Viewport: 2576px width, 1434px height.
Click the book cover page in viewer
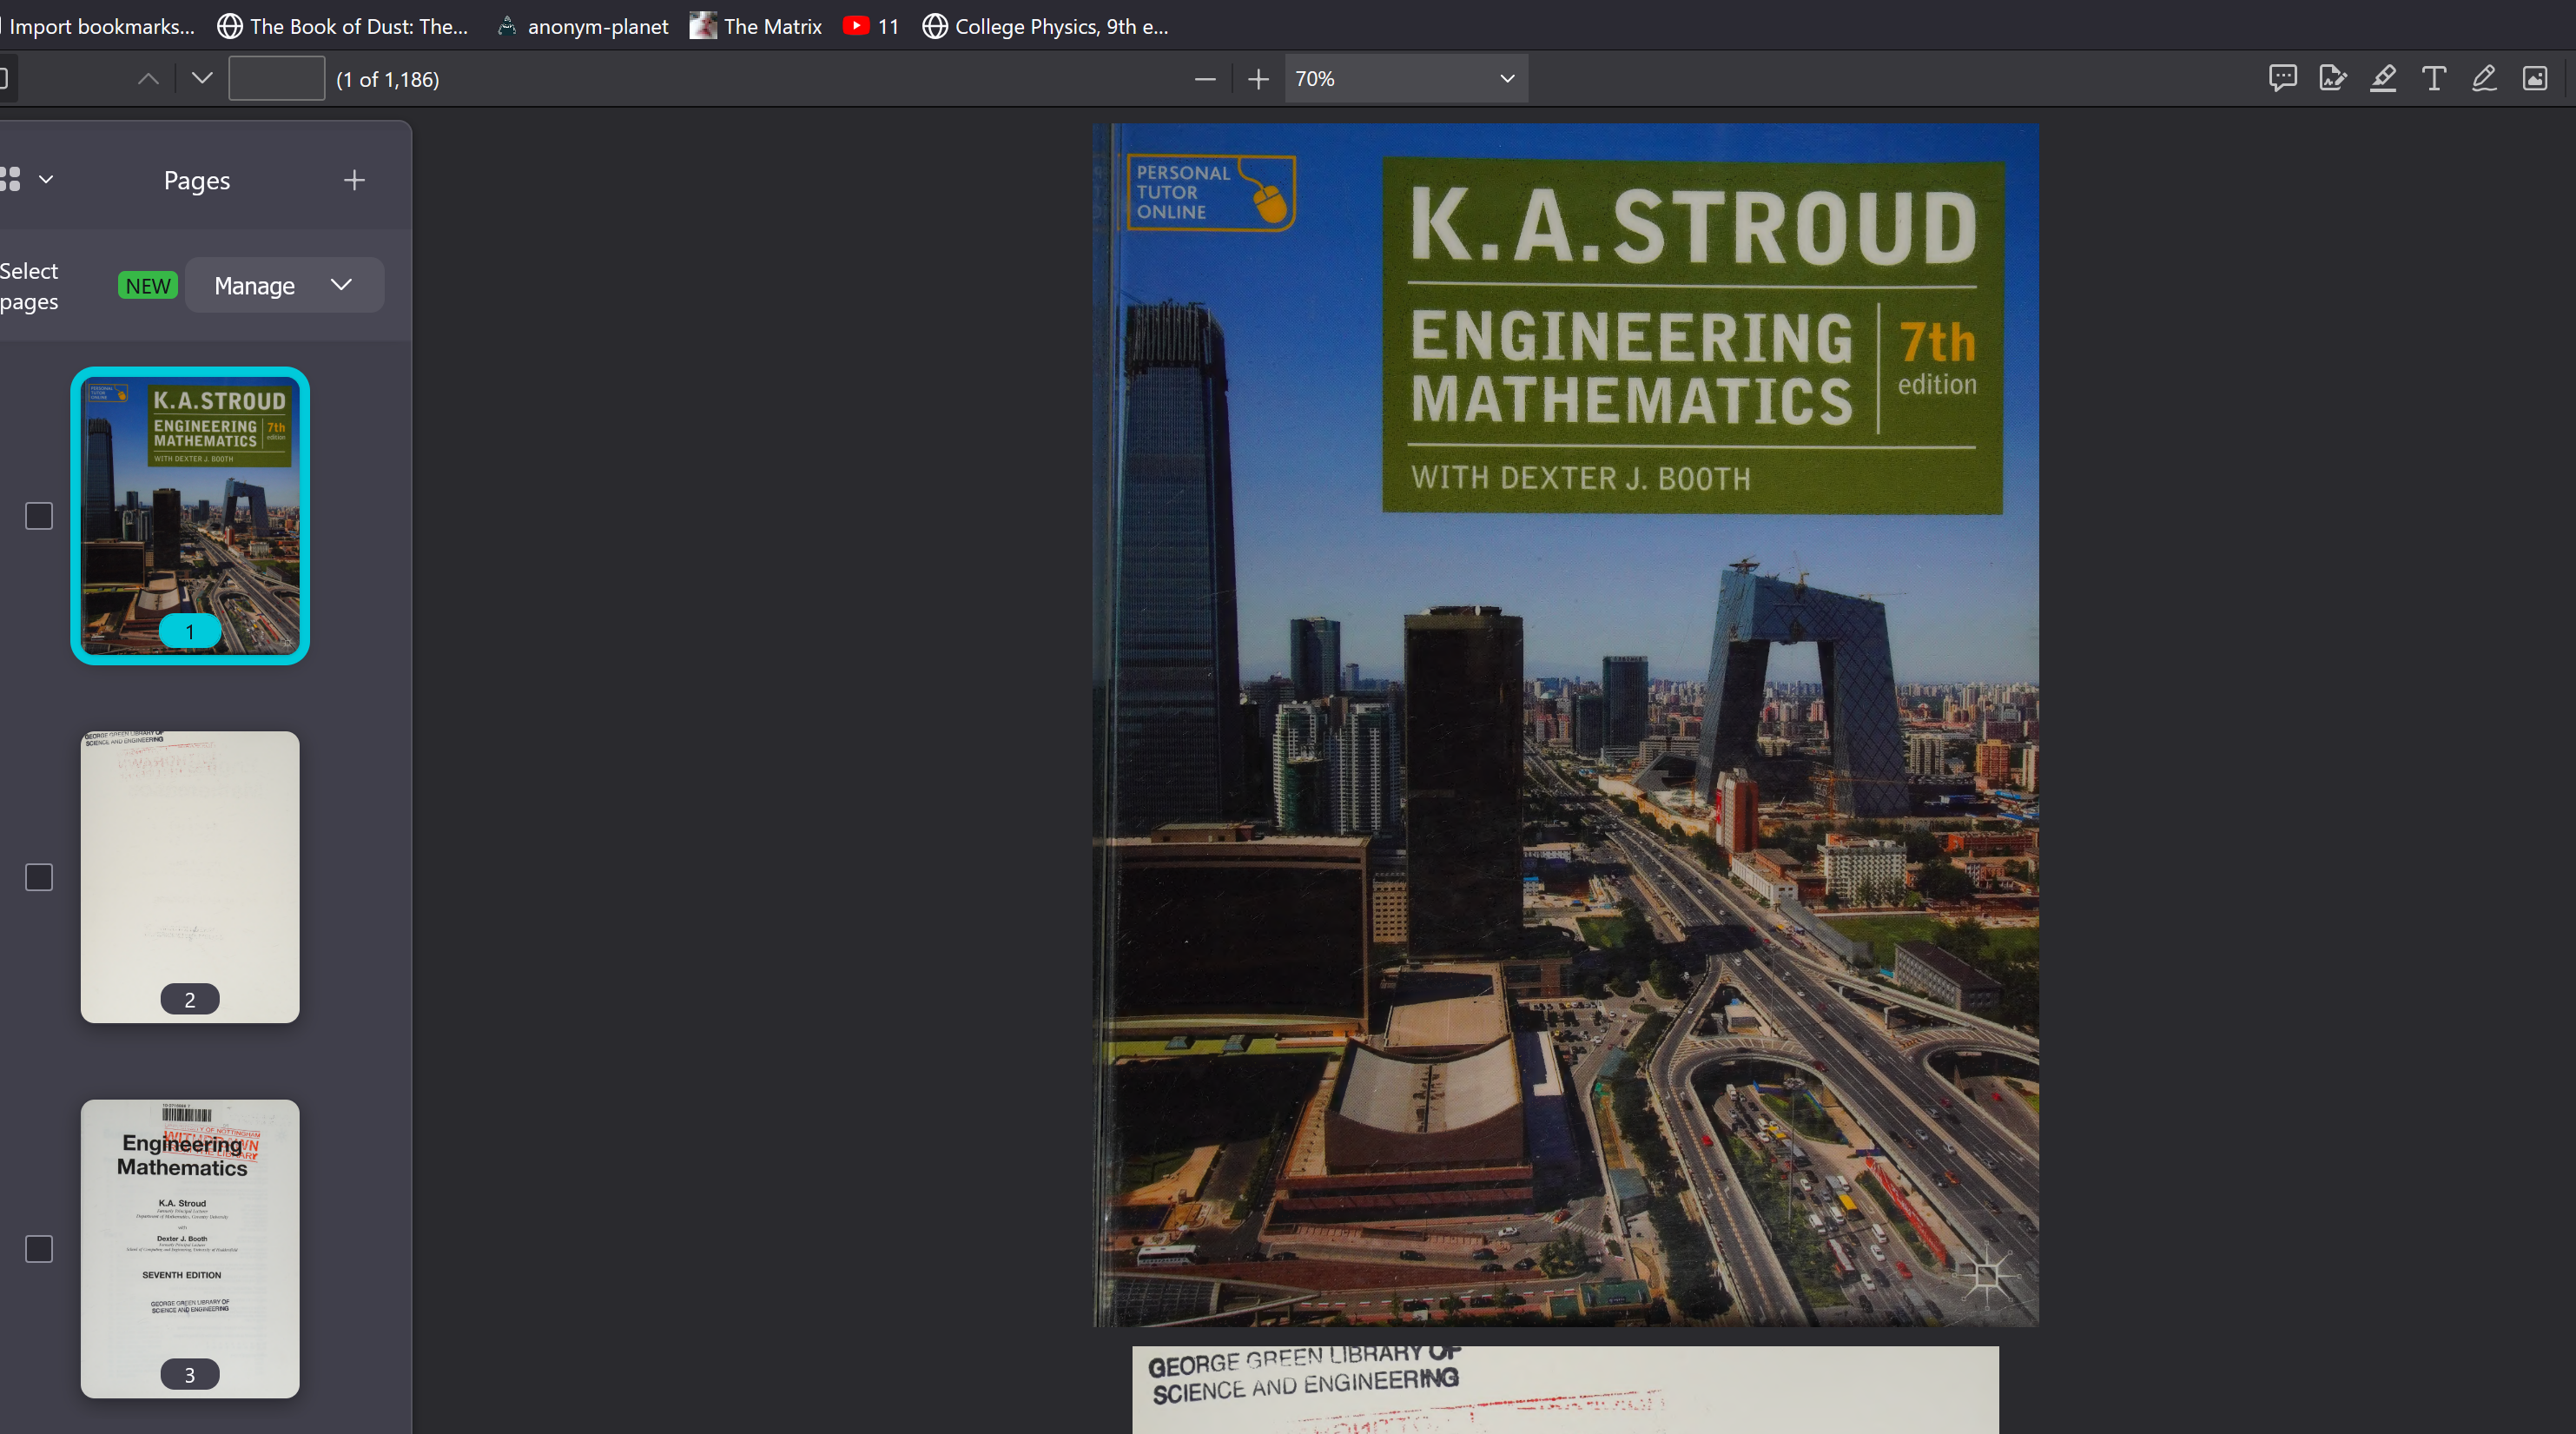(1565, 725)
